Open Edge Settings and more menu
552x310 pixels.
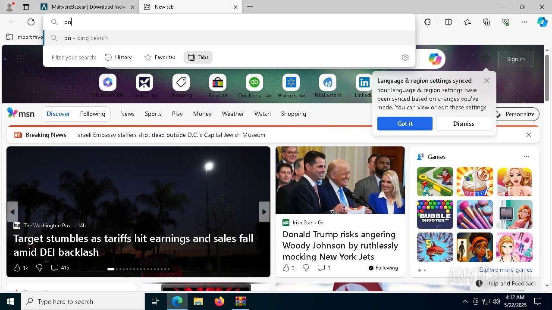pos(524,22)
